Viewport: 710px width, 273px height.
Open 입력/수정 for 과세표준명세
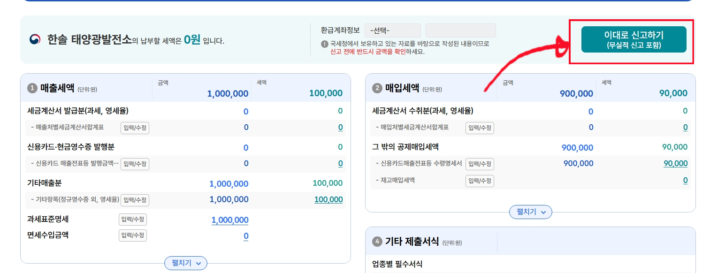tap(133, 220)
